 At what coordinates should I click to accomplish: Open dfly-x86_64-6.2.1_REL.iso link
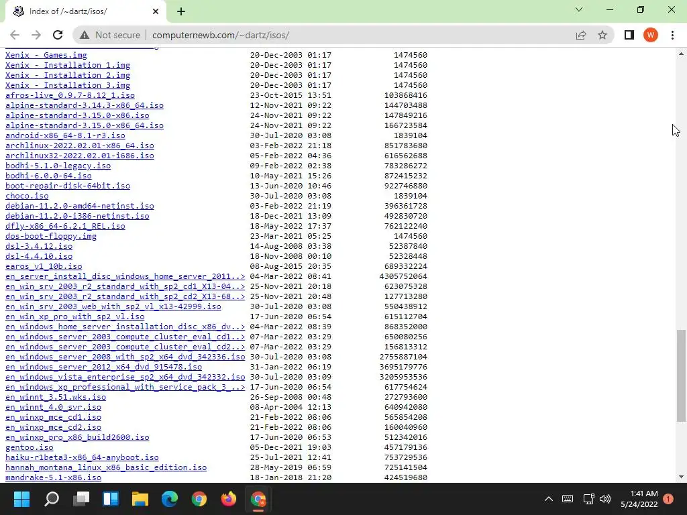65,227
